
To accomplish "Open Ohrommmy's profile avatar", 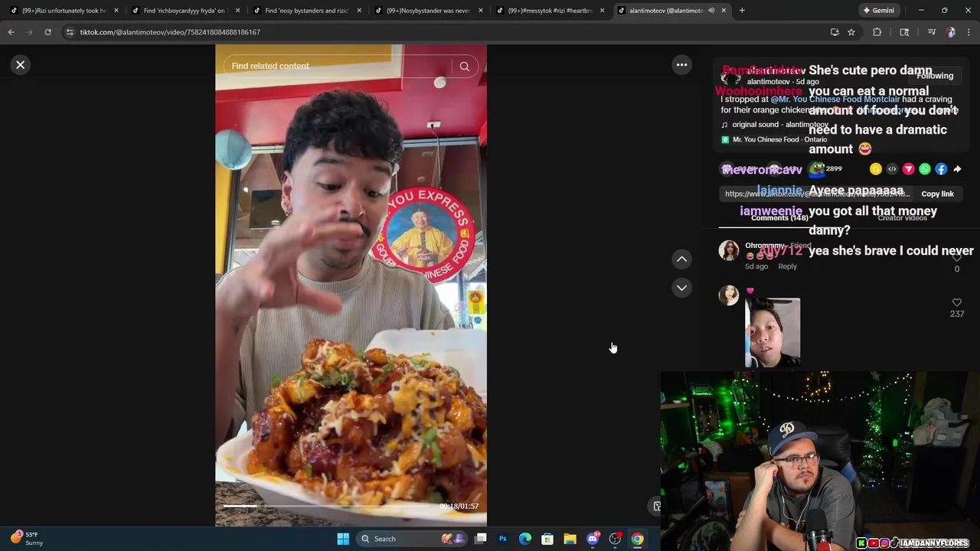I will pyautogui.click(x=729, y=250).
